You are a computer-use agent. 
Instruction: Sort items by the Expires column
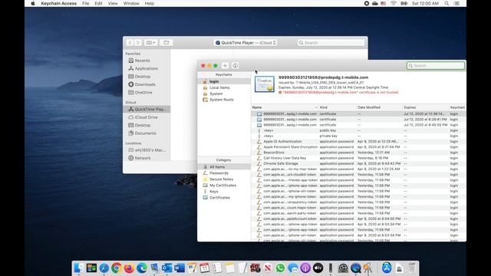pyautogui.click(x=426, y=107)
